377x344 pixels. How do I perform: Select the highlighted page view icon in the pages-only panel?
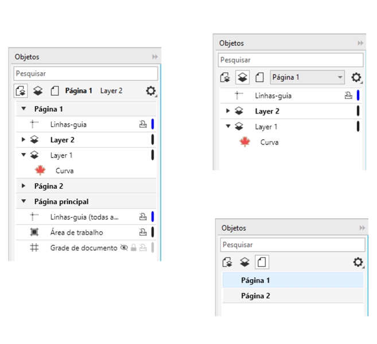tap(262, 263)
